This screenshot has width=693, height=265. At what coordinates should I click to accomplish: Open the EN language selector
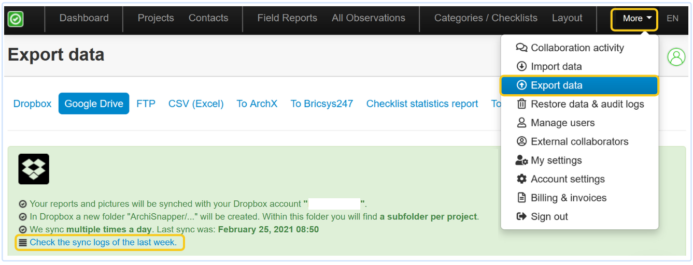click(672, 18)
